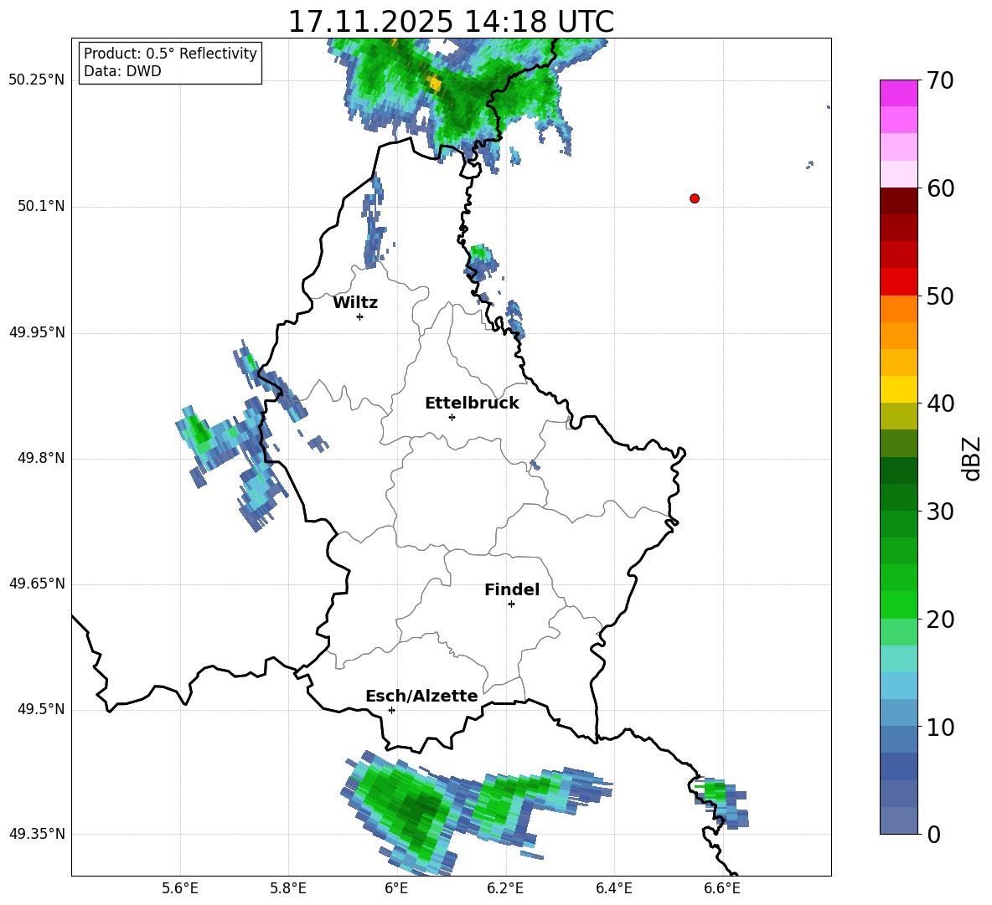Click the Product: 0.5° Reflectivity text

click(x=170, y=54)
